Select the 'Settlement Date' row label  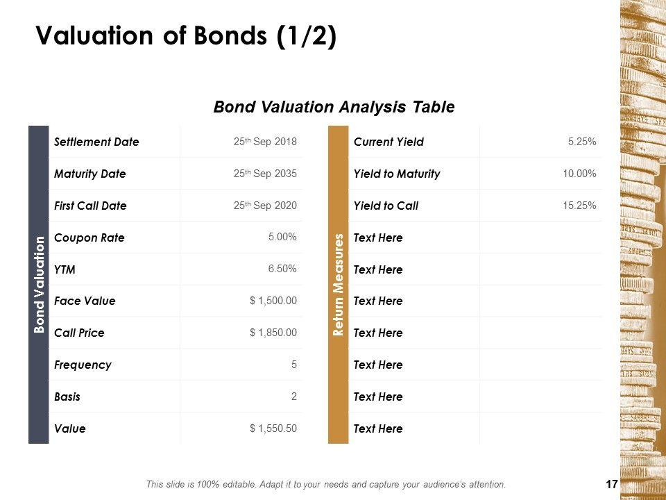96,142
